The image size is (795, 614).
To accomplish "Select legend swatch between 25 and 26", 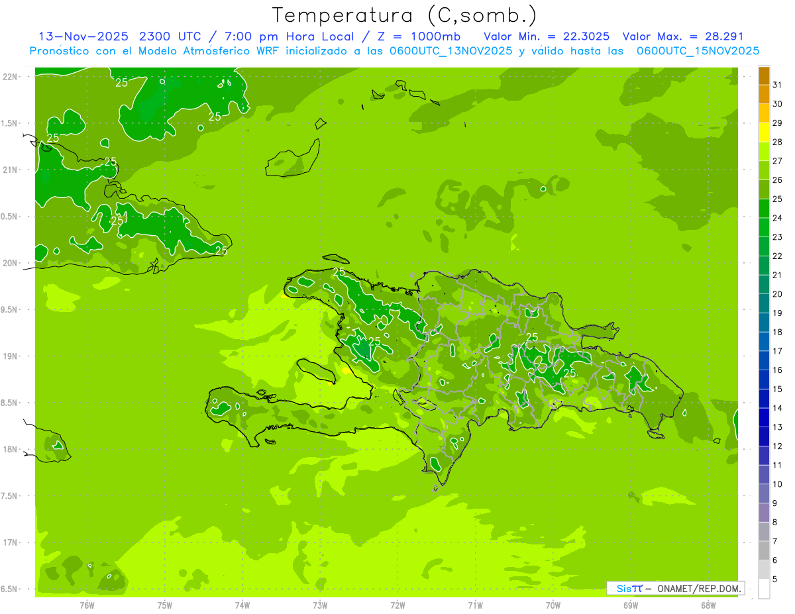I will tap(764, 189).
